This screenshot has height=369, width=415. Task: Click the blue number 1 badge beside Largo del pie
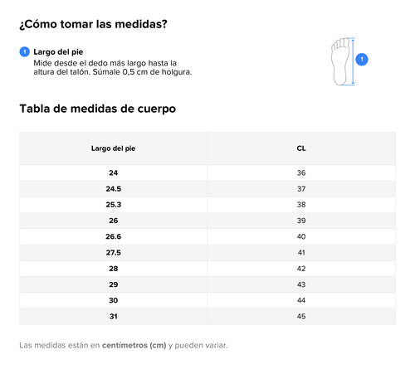coord(25,51)
